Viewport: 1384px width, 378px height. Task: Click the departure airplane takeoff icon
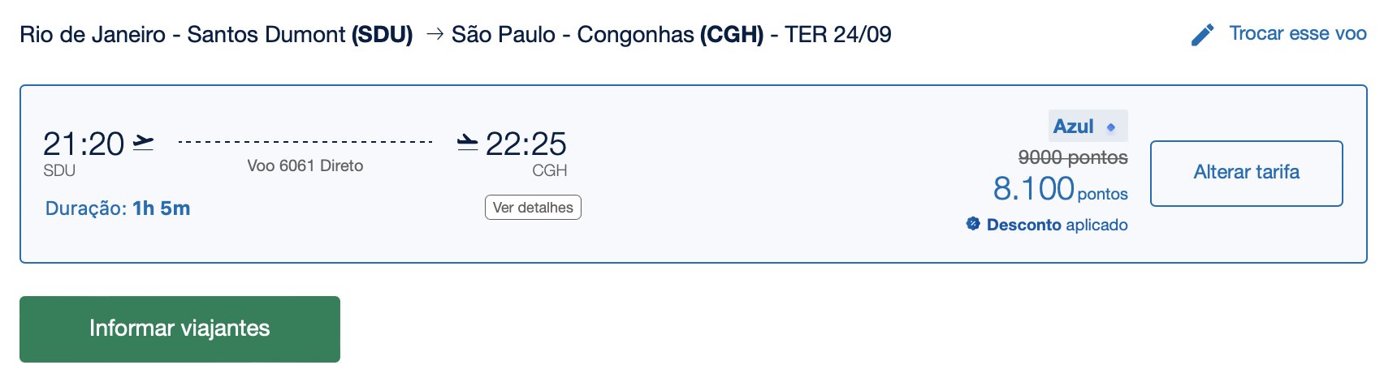[143, 143]
